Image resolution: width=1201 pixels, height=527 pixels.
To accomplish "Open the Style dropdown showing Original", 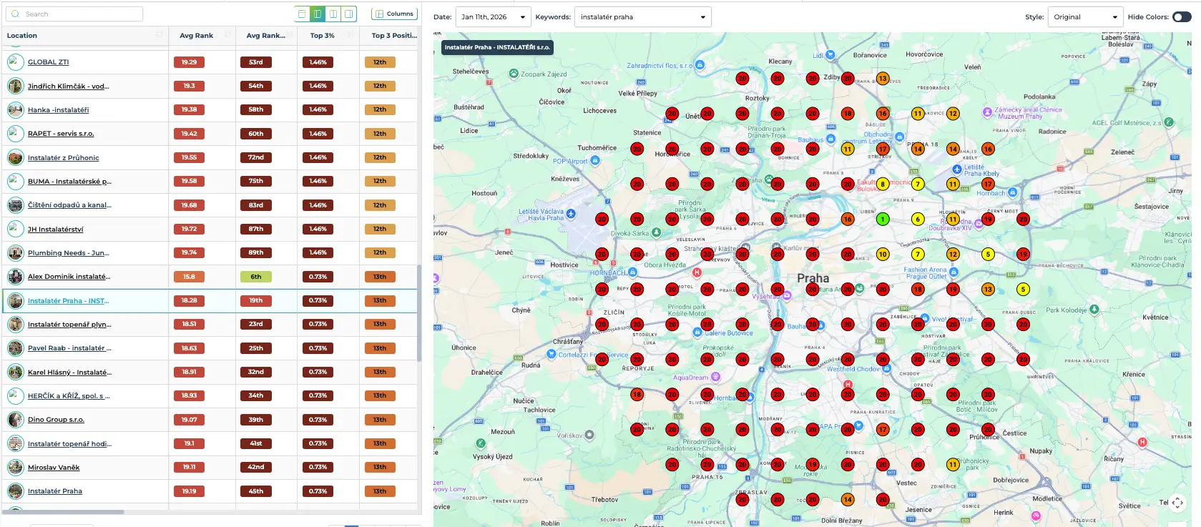I will [1085, 17].
